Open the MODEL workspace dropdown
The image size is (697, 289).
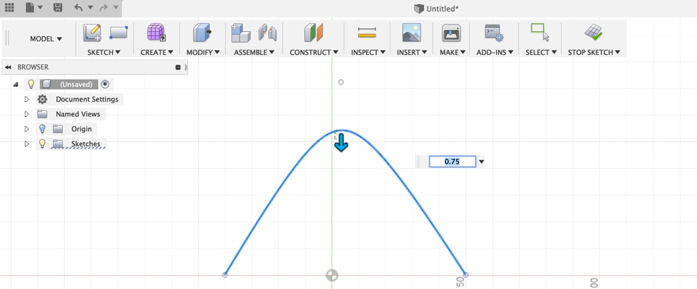pos(46,39)
